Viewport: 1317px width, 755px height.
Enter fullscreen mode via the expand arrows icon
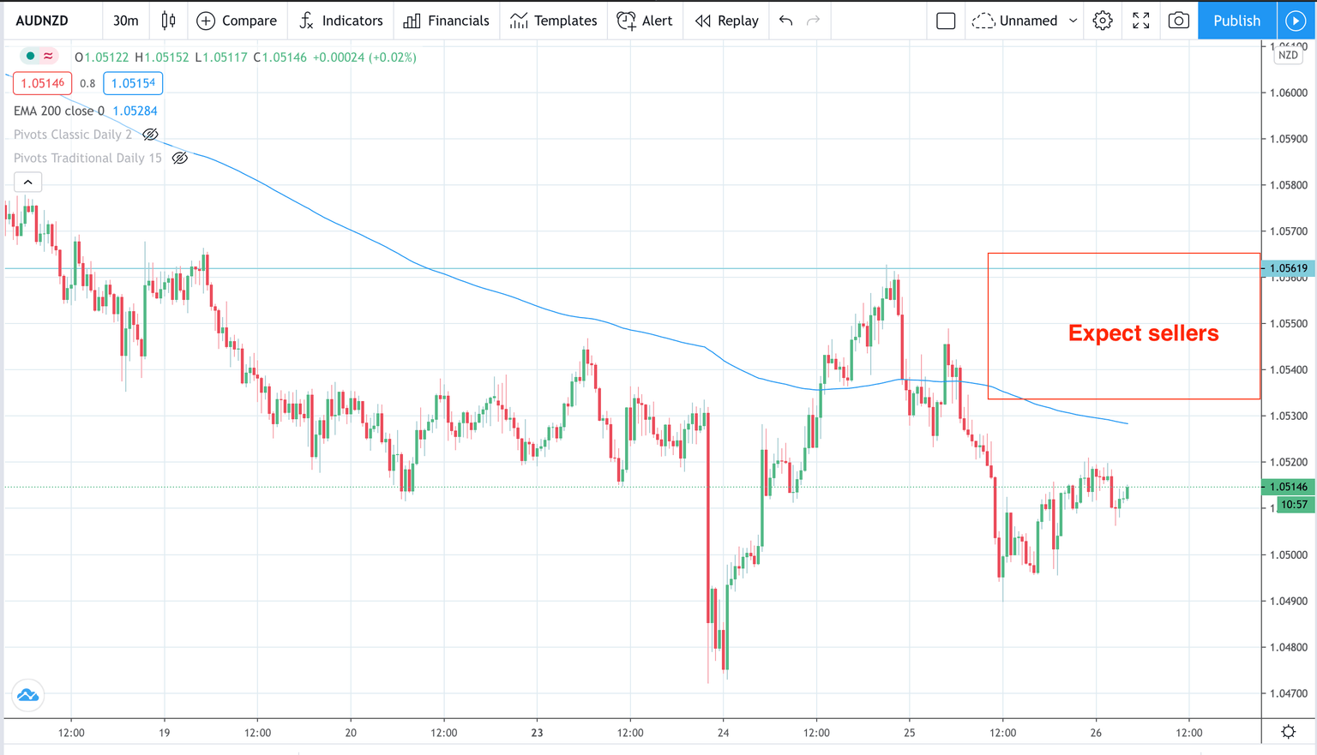[1140, 21]
